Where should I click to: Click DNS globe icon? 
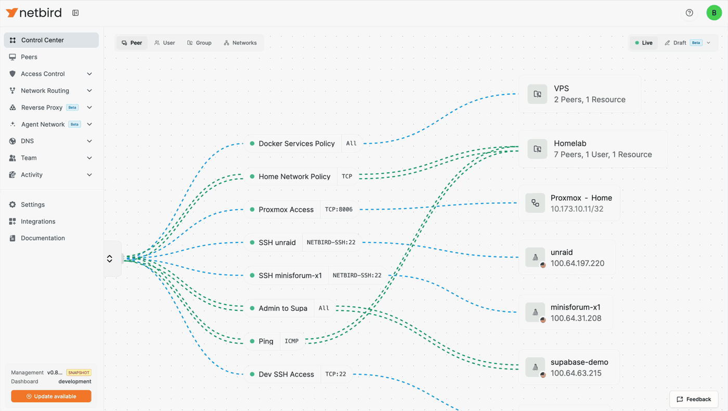pos(12,141)
